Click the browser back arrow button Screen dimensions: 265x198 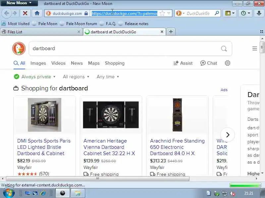tap(6, 13)
